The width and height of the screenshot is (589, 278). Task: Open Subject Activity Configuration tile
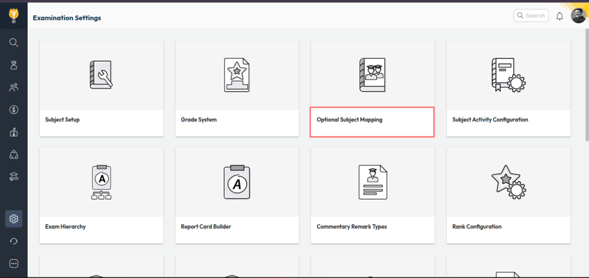point(508,88)
